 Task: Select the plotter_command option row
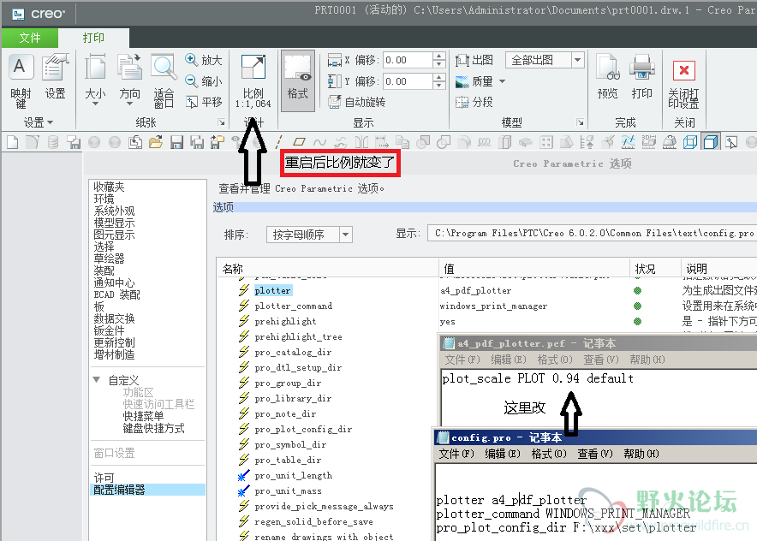coord(294,306)
